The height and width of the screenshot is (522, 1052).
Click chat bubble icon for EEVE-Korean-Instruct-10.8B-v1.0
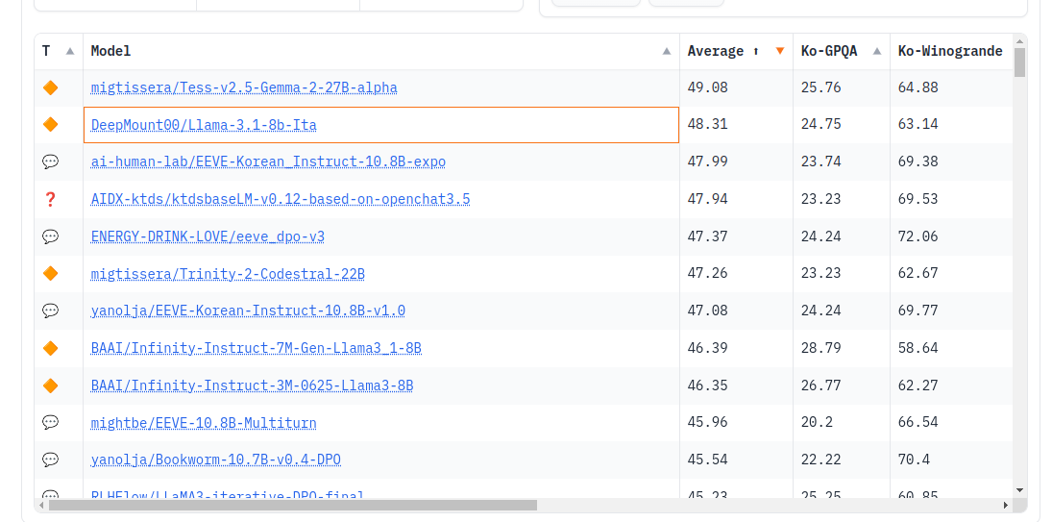coord(50,311)
